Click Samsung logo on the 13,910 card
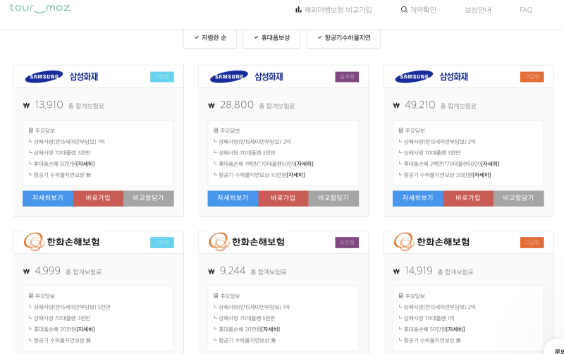Image resolution: width=564 pixels, height=354 pixels. pyautogui.click(x=44, y=77)
